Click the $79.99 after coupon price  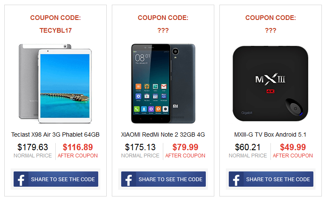(x=185, y=147)
